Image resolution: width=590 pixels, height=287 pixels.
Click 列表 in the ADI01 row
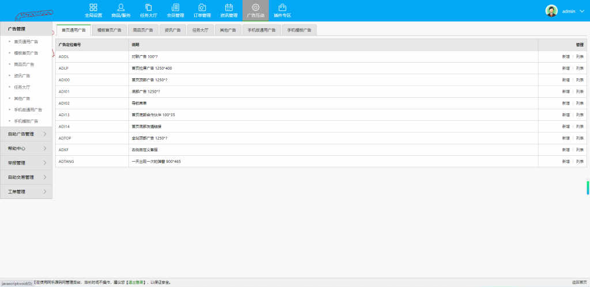580,91
